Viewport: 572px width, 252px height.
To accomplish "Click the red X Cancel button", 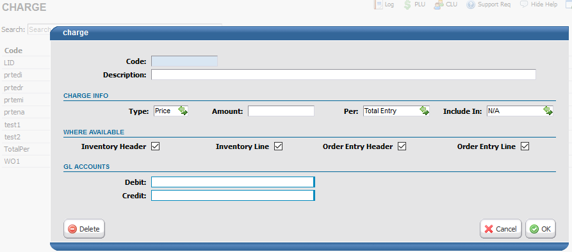I will [x=500, y=229].
